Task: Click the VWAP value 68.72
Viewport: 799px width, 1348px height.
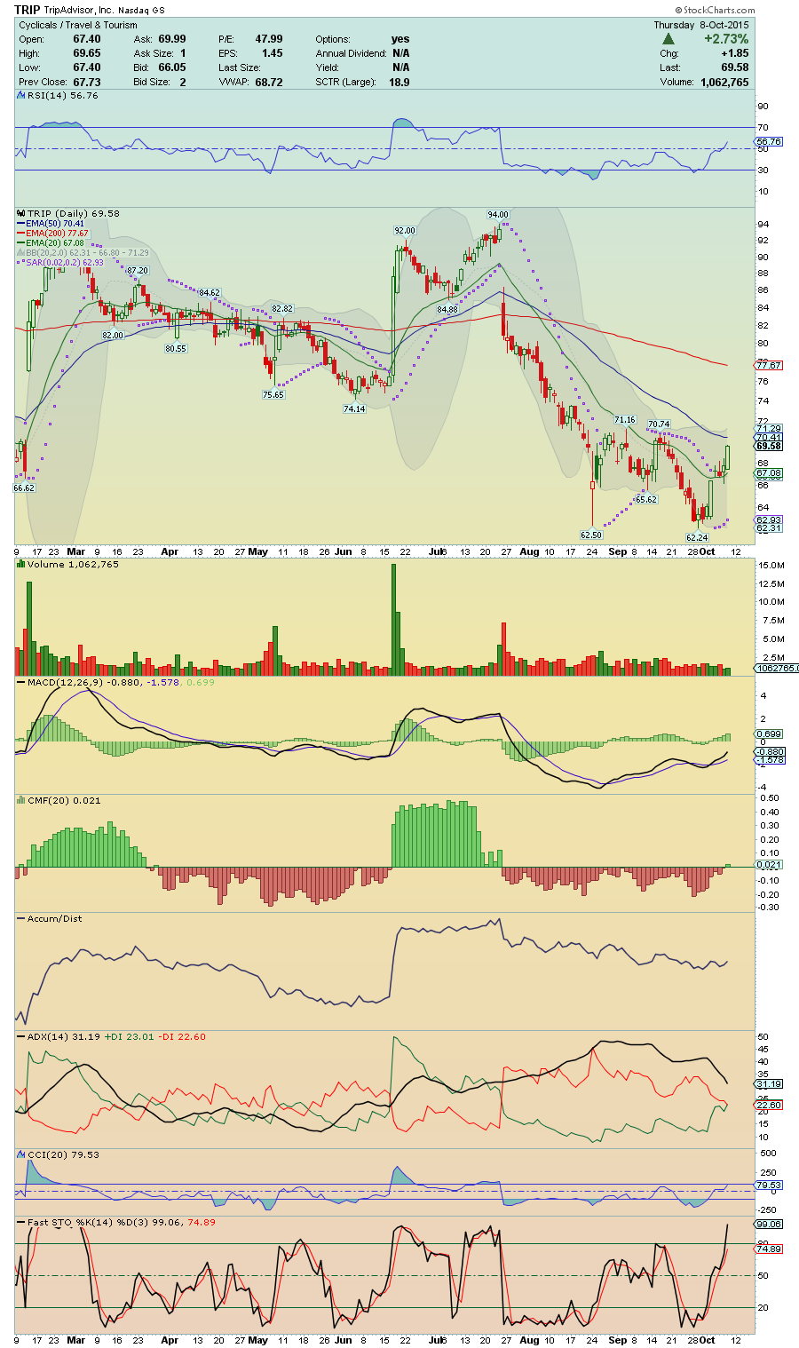Action: (269, 82)
